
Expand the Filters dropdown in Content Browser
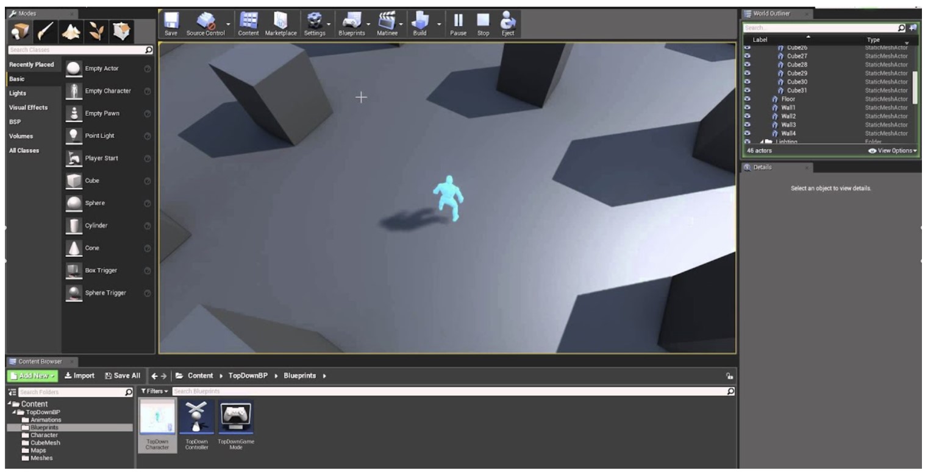(155, 391)
